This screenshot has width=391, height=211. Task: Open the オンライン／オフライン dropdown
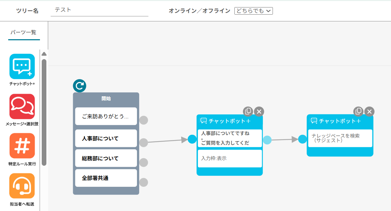[254, 11]
